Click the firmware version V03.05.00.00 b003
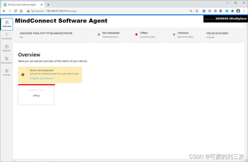Viewport: 248px width, 162px height. click(x=217, y=33)
